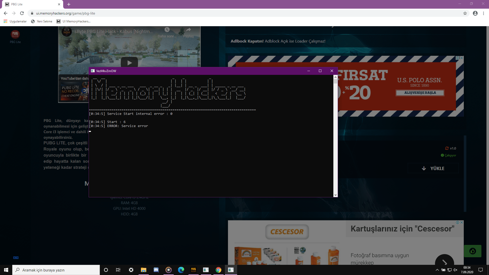Image resolution: width=489 pixels, height=275 pixels.
Task: Click the scroll up arrow in console
Action: [x=335, y=77]
